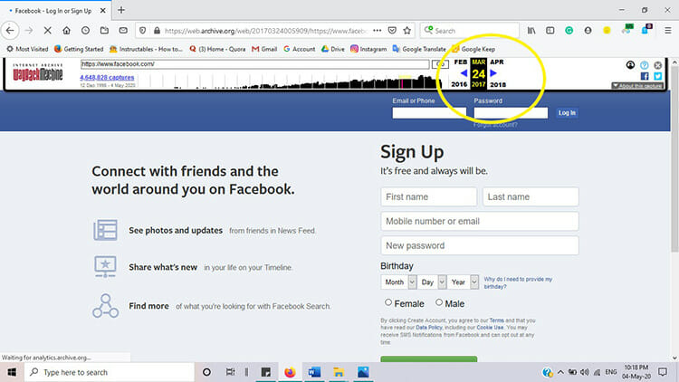Show hidden system tray icons chevron
The height and width of the screenshot is (382, 679).
pos(560,372)
